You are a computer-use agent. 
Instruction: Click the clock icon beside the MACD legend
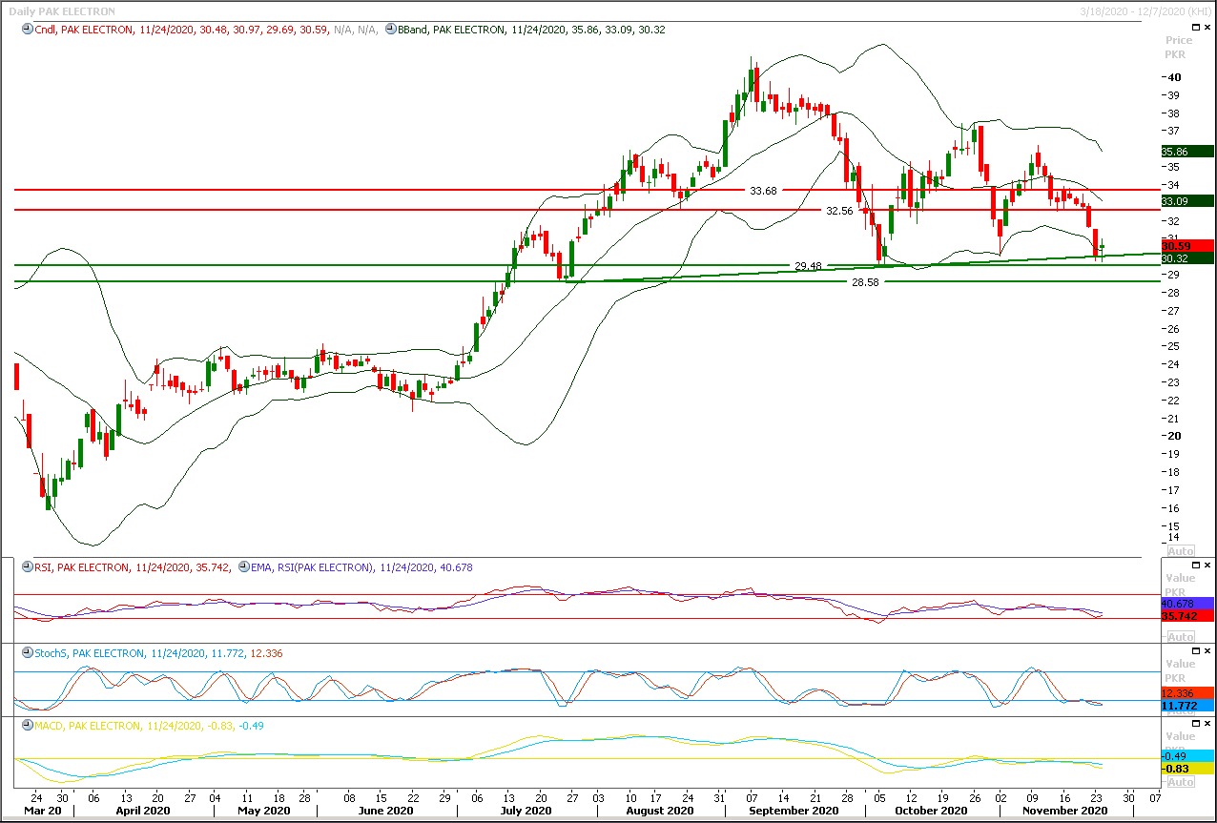pos(26,727)
